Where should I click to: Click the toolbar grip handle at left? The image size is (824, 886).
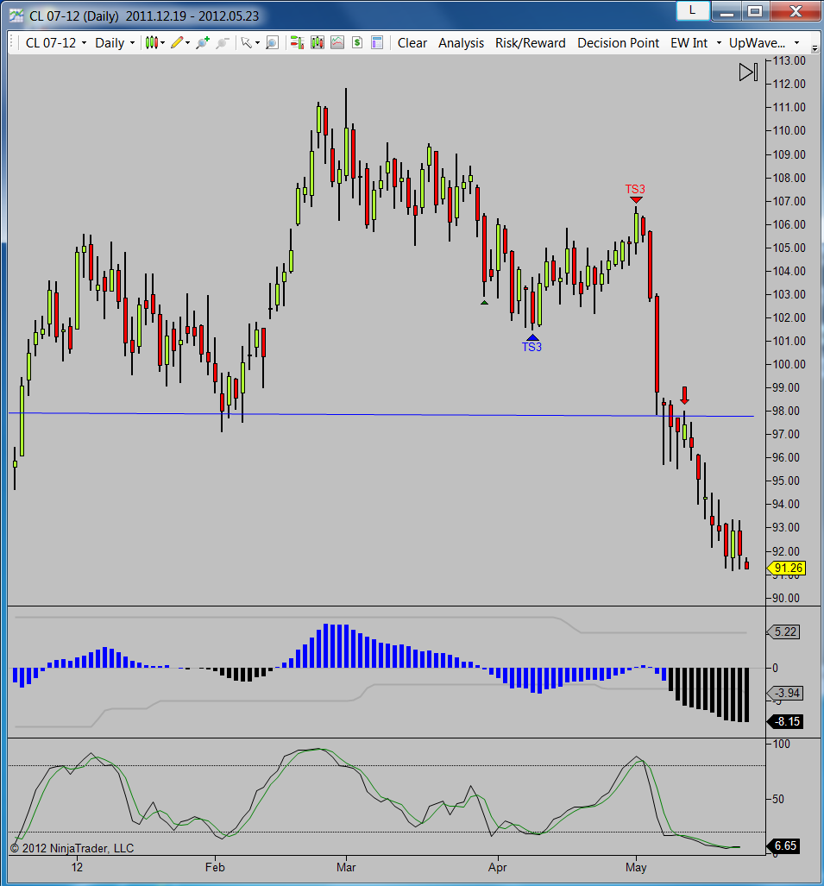13,43
